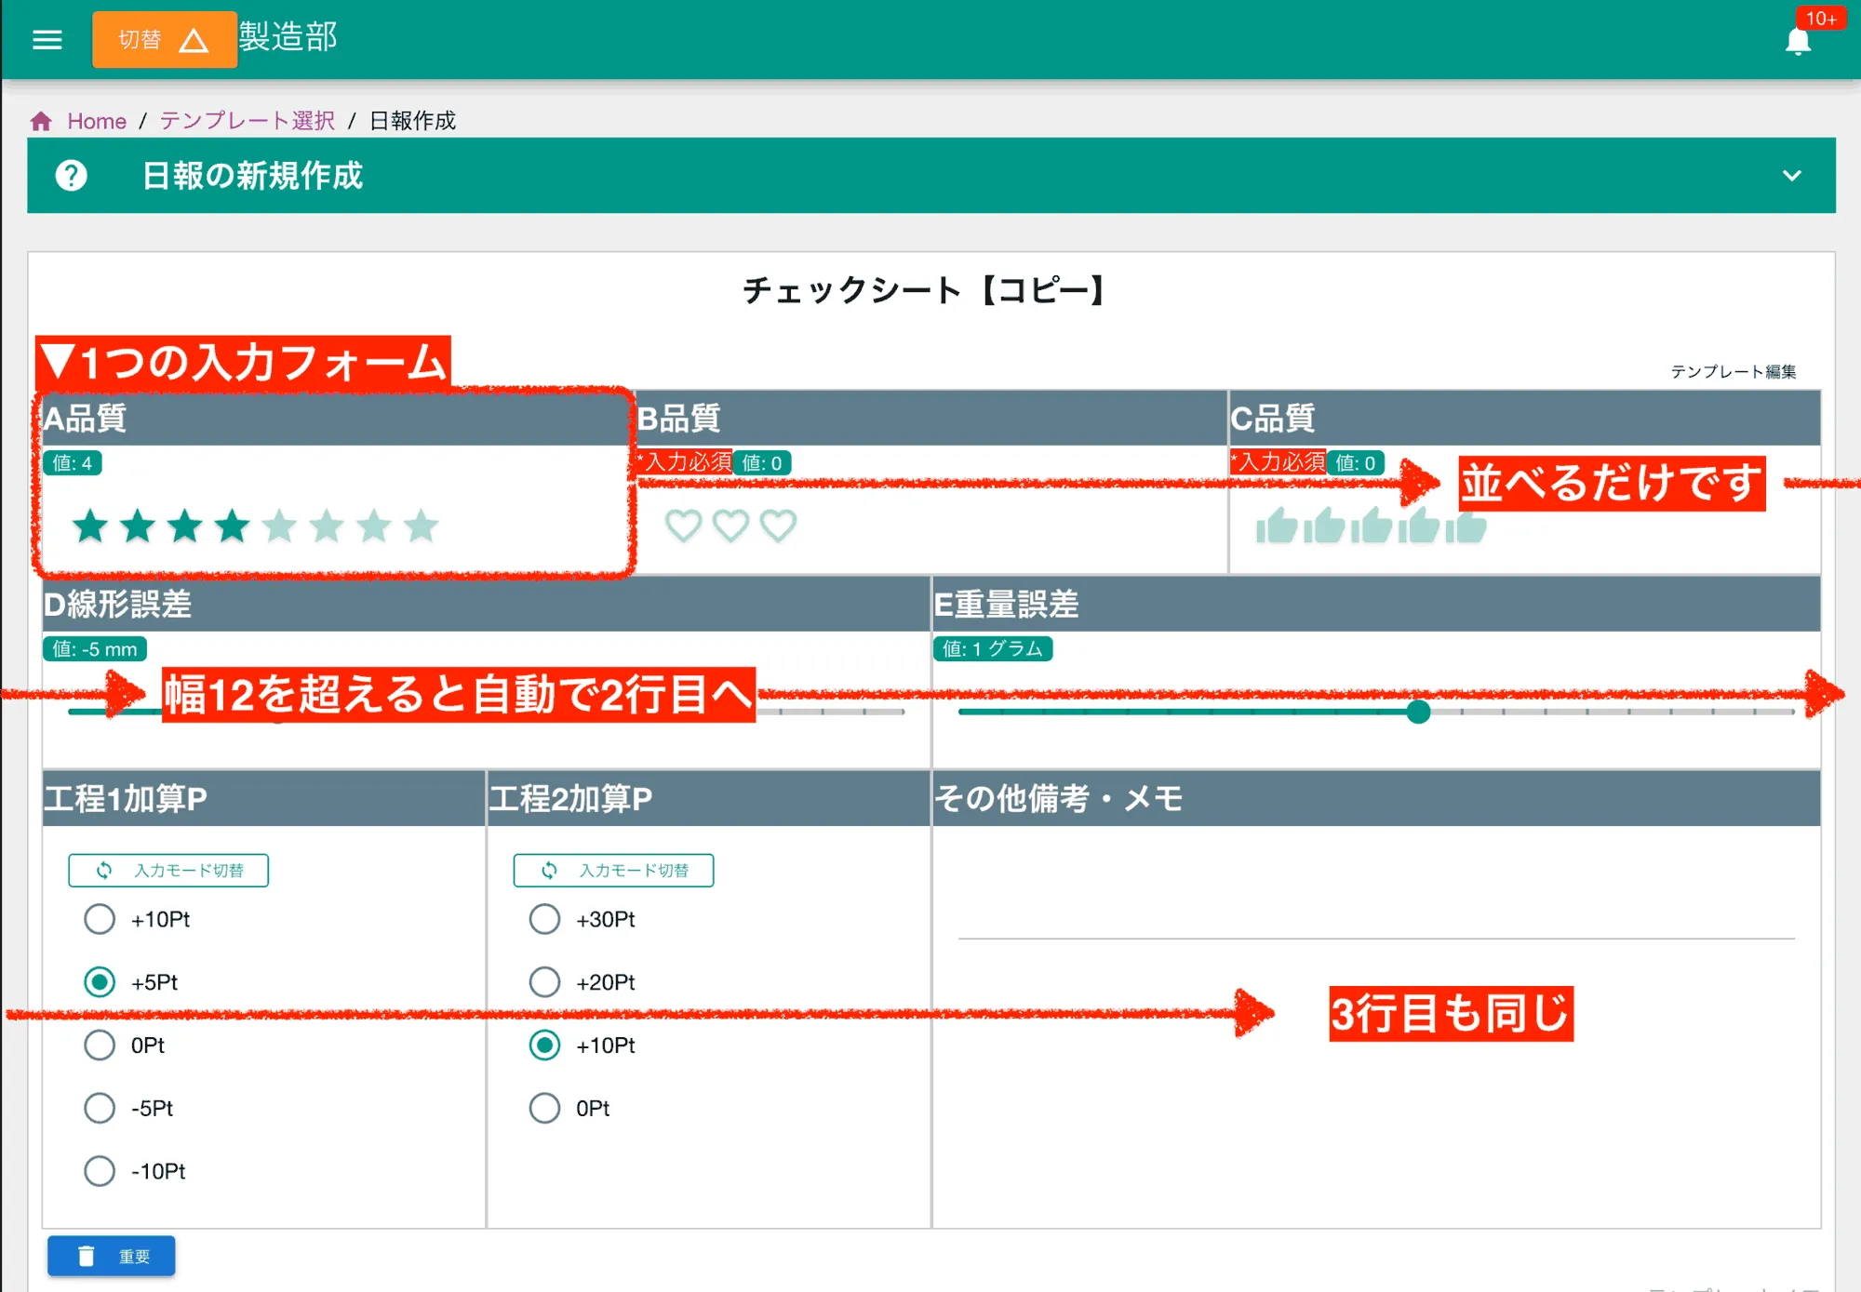1861x1292 pixels.
Task: Click 入力モード切替 under 工程2加算P
Action: coord(612,871)
